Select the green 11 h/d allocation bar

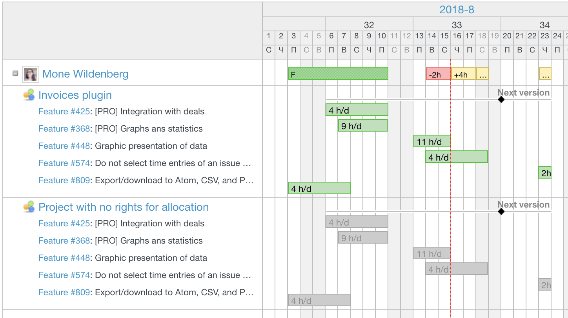coord(432,141)
